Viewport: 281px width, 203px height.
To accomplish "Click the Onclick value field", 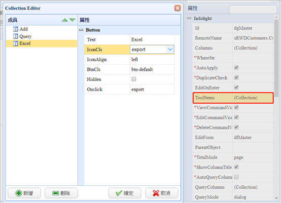I will (x=152, y=89).
